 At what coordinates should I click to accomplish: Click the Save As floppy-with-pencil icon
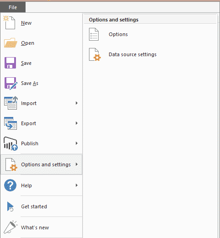coord(10,83)
